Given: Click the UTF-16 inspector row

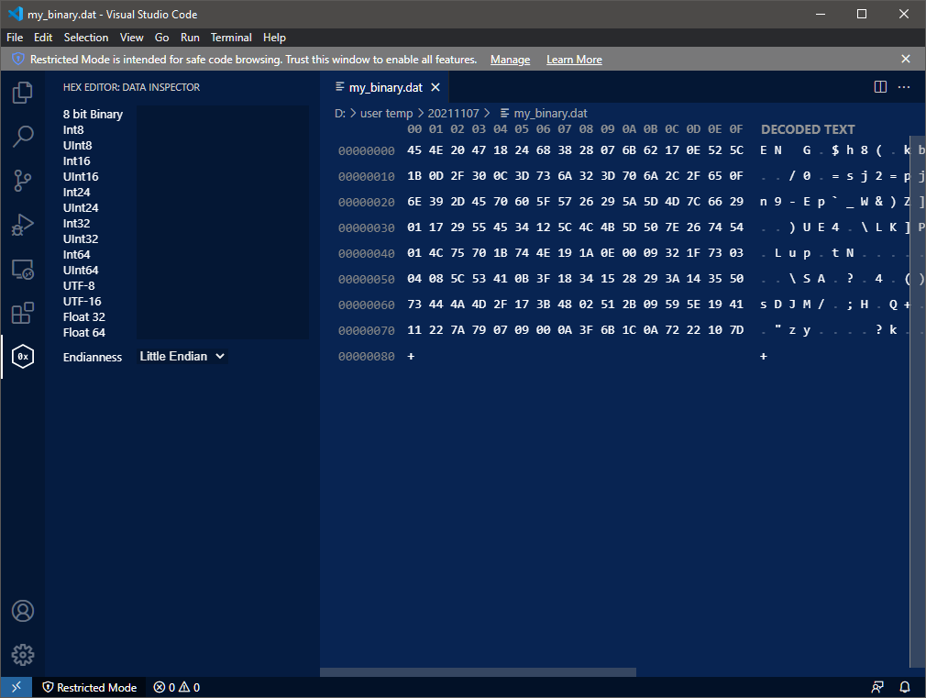Looking at the screenshot, I should click(x=185, y=302).
